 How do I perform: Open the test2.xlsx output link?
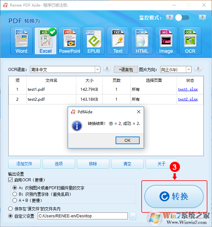[x=188, y=99]
